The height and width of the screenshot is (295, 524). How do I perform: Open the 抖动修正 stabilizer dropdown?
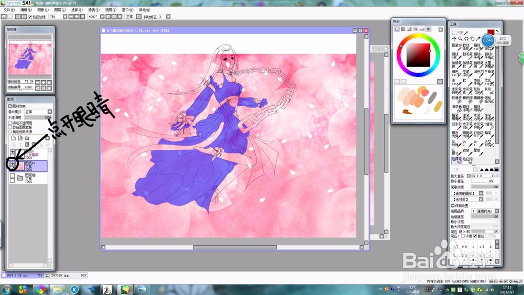(x=168, y=17)
